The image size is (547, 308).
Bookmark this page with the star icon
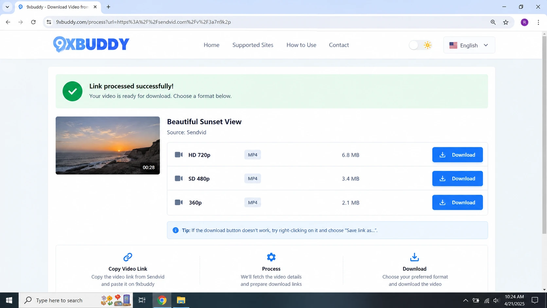(506, 22)
